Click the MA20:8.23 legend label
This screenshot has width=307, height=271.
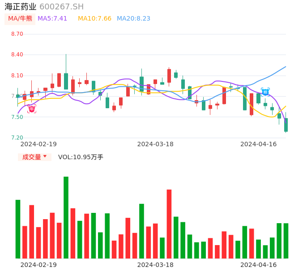133,19
